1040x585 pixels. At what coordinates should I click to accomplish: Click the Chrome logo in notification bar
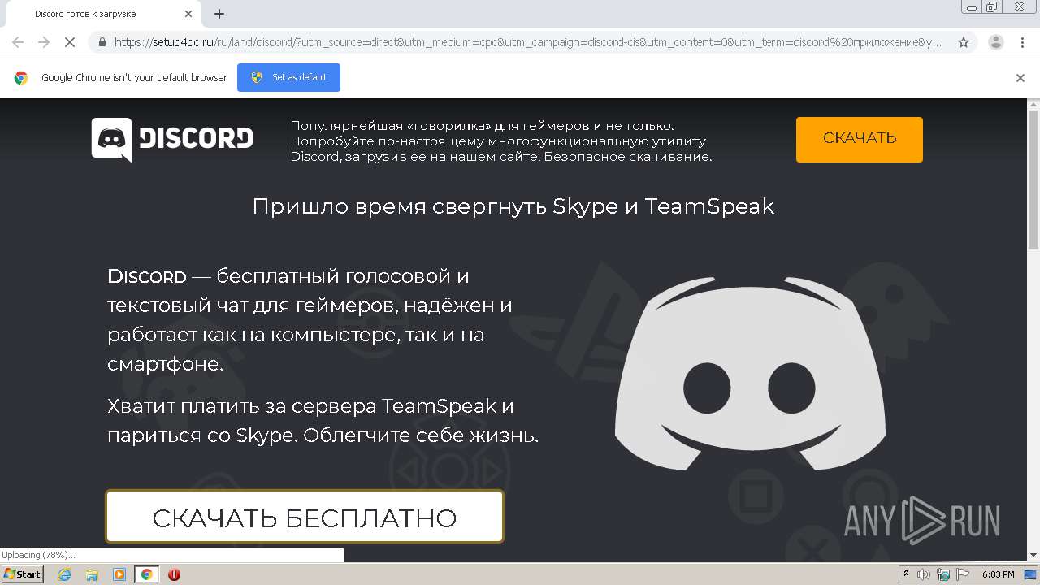coord(21,78)
